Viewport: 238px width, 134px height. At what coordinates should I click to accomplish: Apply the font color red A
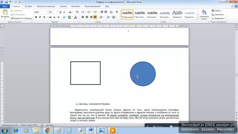pos(75,17)
